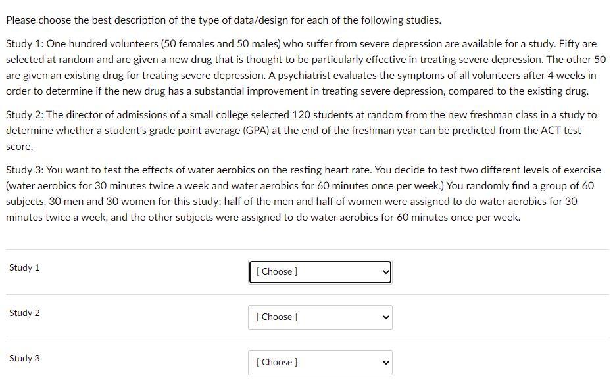
Task: Open the Study 3 Choose dropdown
Action: point(320,363)
